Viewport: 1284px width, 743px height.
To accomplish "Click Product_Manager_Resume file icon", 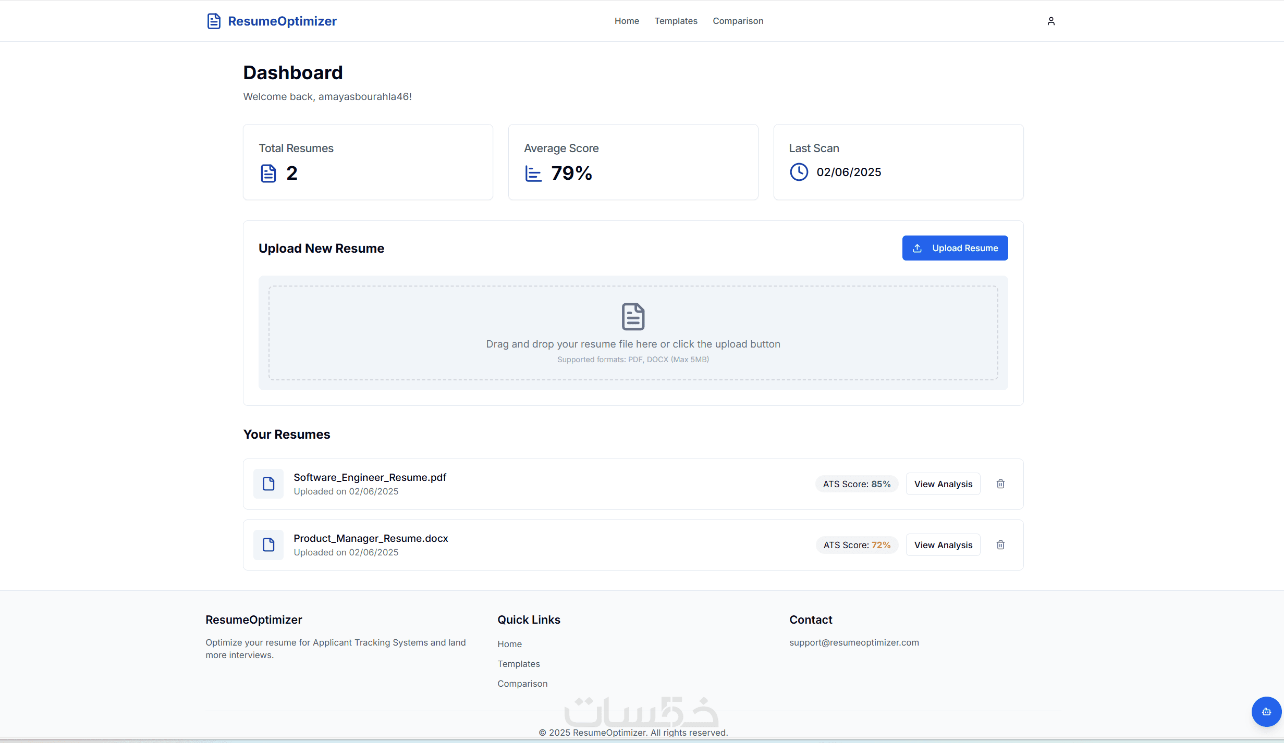I will pyautogui.click(x=268, y=545).
